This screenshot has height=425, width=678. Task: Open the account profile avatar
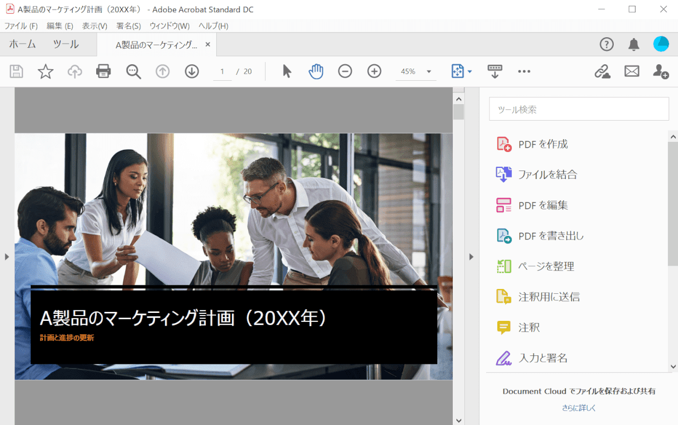[661, 44]
